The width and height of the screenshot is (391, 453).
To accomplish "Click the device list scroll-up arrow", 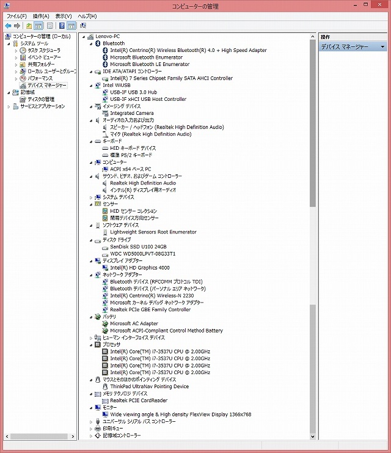I will pos(312,37).
